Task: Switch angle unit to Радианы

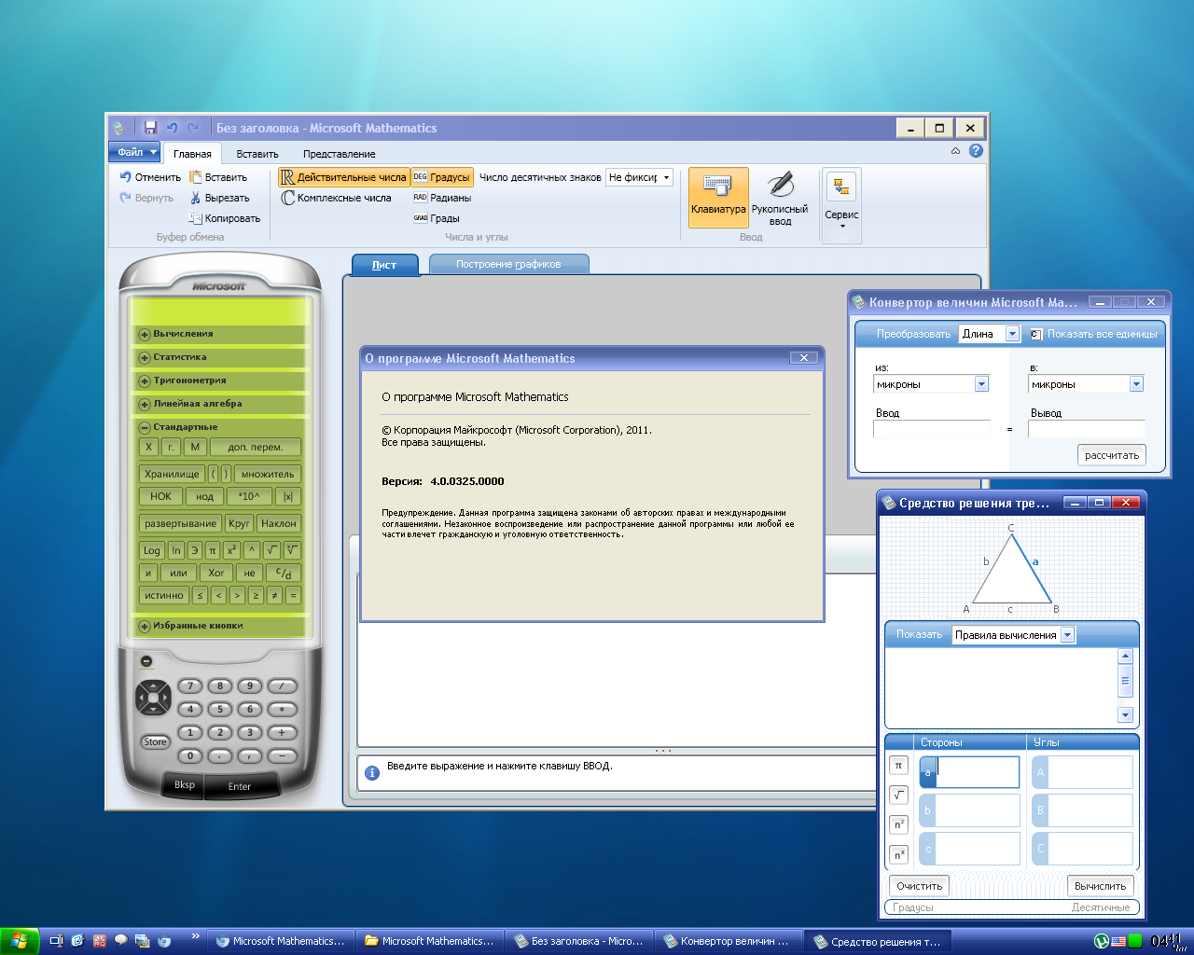Action: [442, 198]
